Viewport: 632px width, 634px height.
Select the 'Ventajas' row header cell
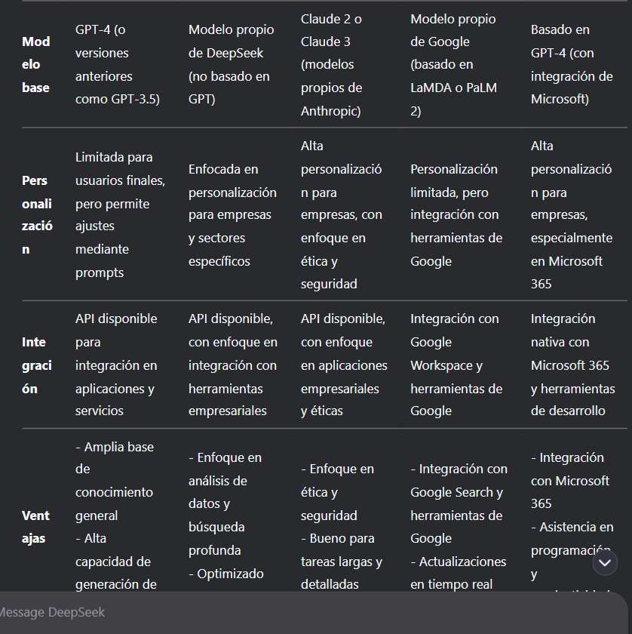click(x=35, y=527)
